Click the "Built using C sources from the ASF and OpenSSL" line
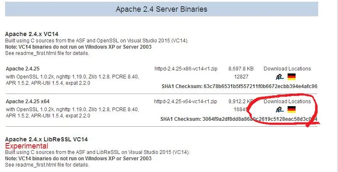 coord(97,40)
